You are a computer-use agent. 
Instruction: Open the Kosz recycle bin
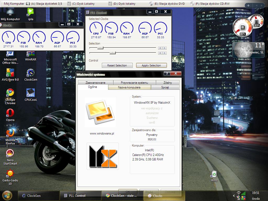pos(214,176)
